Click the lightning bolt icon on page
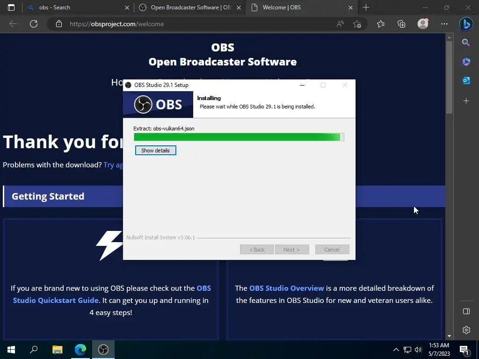The height and width of the screenshot is (359, 479). click(109, 245)
